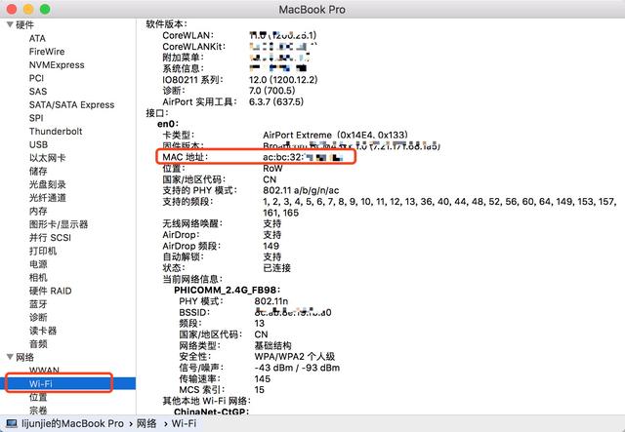Select FireWire in the sidebar
Viewport: 625px width, 432px height.
tap(47, 52)
